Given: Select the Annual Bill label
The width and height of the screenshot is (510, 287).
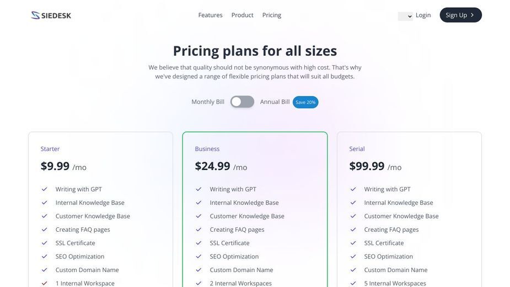Looking at the screenshot, I should click(275, 102).
